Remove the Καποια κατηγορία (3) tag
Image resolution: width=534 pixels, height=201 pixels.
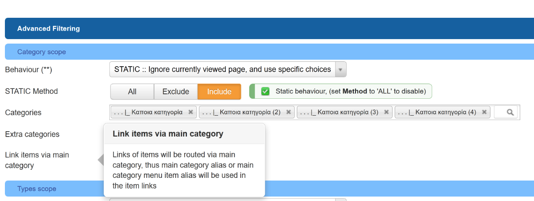pyautogui.click(x=386, y=112)
